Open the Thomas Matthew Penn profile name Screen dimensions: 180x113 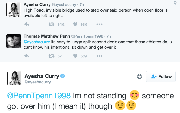tap(47, 36)
